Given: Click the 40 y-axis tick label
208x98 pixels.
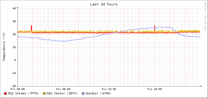Looking at the screenshot, I should 14,9.
